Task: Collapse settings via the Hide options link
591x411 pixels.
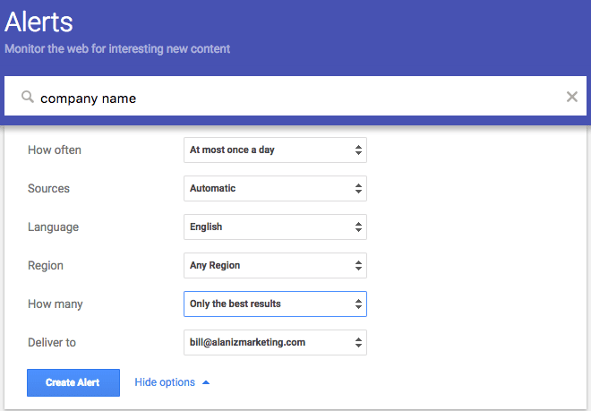Action: tap(165, 382)
